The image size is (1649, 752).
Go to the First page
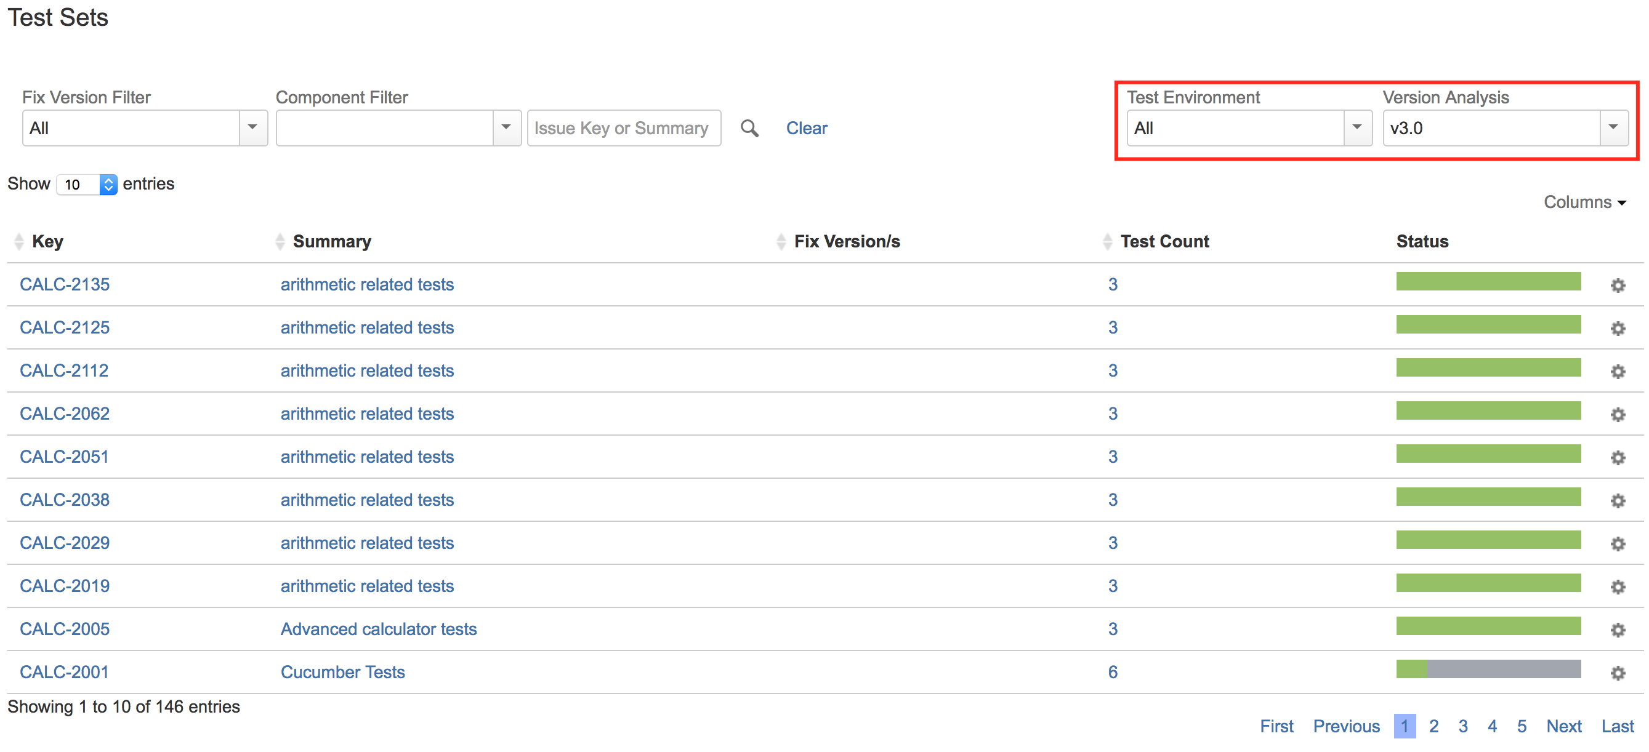coord(1276,726)
